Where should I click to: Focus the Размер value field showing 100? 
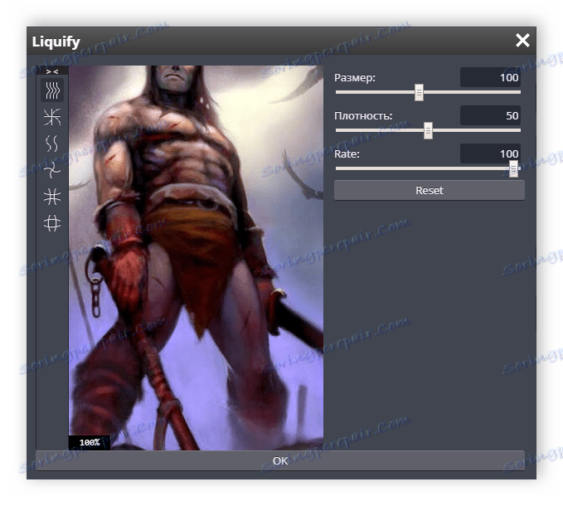tap(491, 77)
